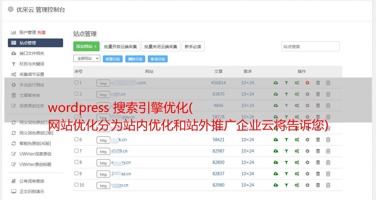Expand the 全部网站 group dropdown
This screenshot has height=200, width=376.
pyautogui.click(x=87, y=59)
